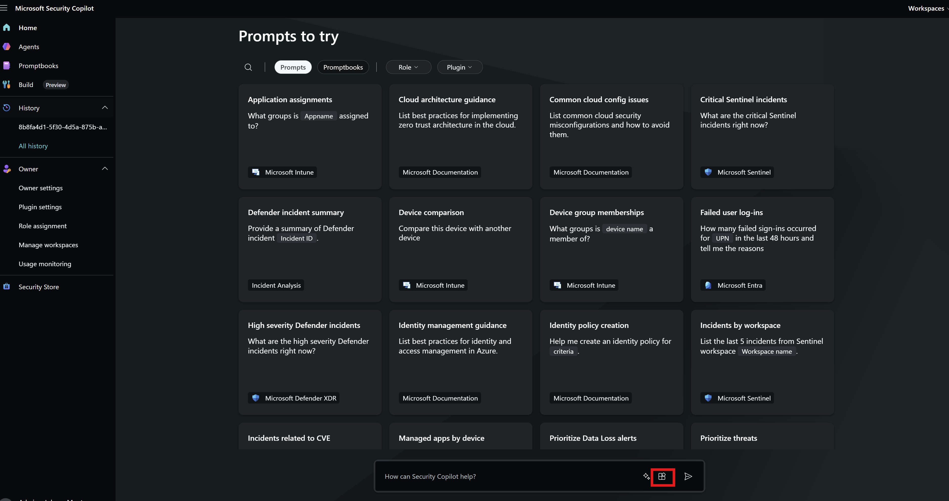Select Incidents by workspace card

point(762,362)
